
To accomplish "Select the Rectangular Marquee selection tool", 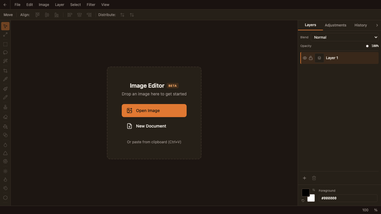I will tap(5, 44).
